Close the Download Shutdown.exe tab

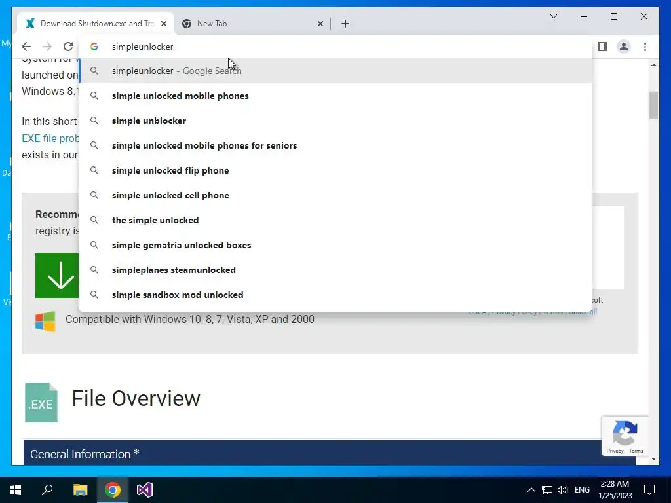(x=164, y=24)
